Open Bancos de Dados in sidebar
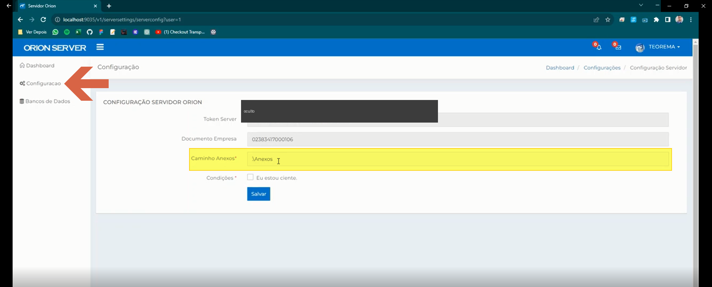The image size is (712, 287). point(45,101)
